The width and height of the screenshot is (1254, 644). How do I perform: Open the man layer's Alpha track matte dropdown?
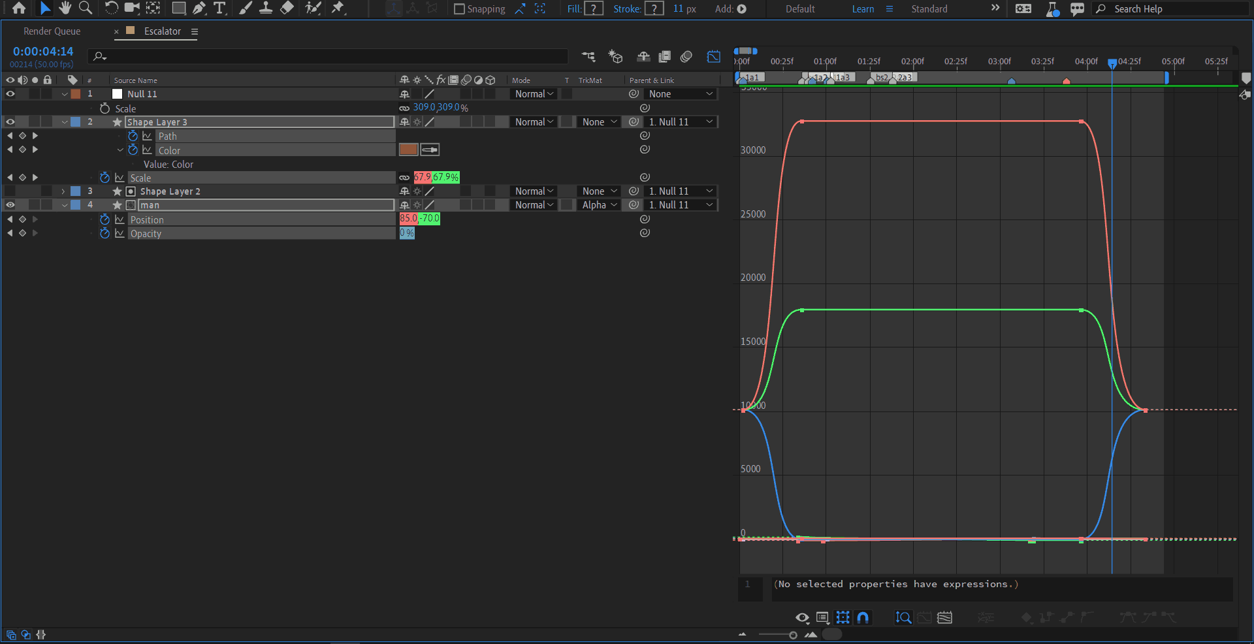[x=599, y=205]
